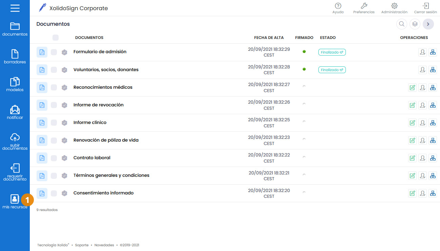Image resolution: width=440 pixels, height=251 pixels.
Task: Check Términos generales y condiciones checkbox
Action: click(x=54, y=175)
